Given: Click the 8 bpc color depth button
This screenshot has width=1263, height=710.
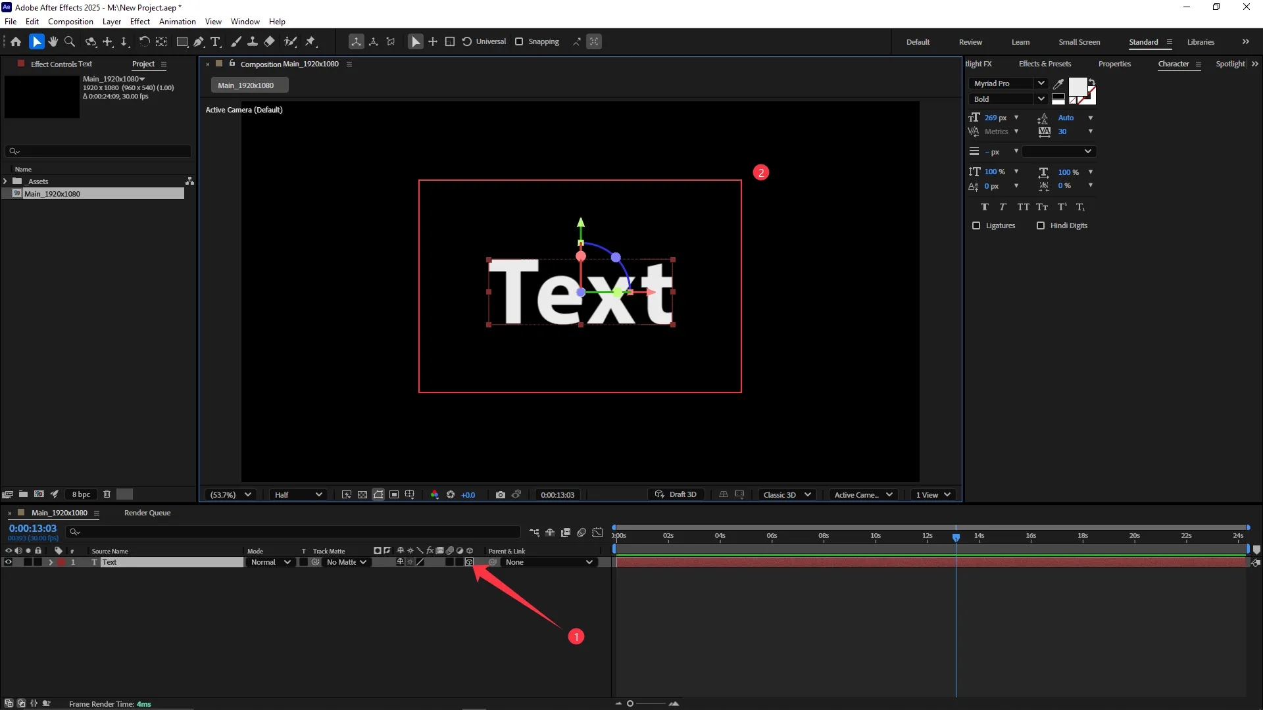Looking at the screenshot, I should (x=82, y=494).
